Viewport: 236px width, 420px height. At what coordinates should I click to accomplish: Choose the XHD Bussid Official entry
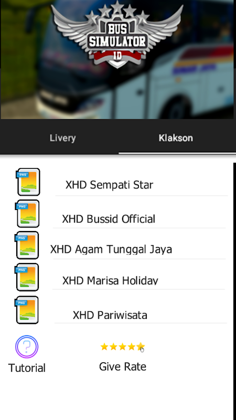pyautogui.click(x=109, y=219)
